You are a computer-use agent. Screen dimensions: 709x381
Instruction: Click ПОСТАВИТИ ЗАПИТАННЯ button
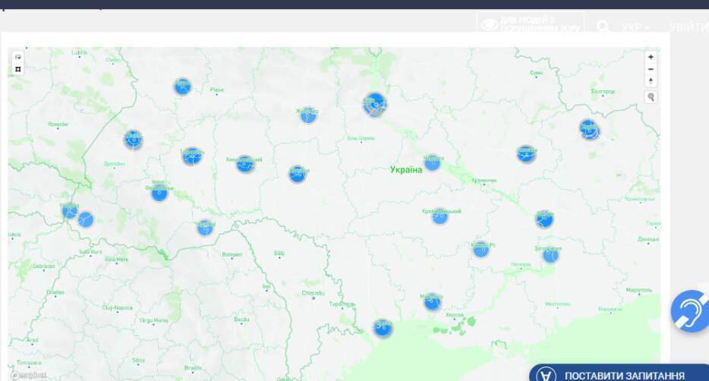tap(619, 374)
